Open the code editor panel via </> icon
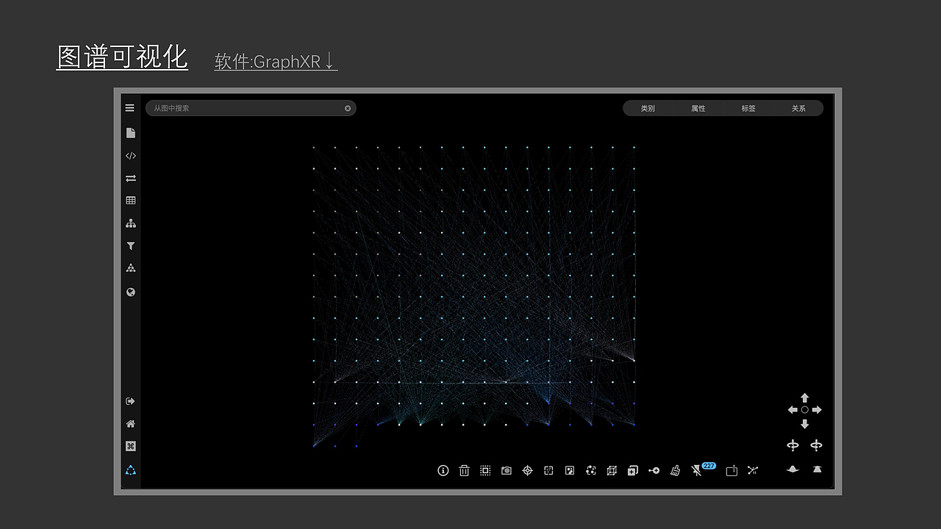Screen dimensions: 941x529 [130, 155]
